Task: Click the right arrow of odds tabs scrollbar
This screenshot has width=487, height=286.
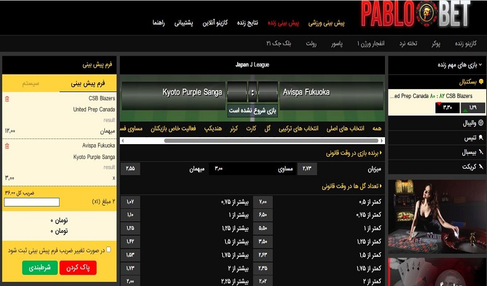Action: (382, 141)
